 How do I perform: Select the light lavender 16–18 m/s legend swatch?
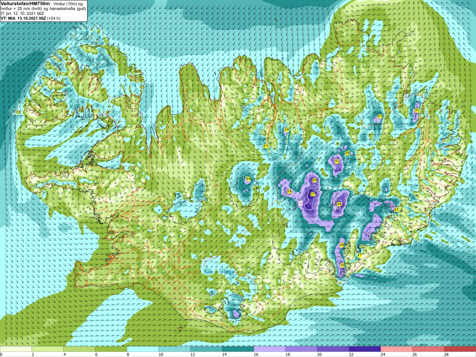pyautogui.click(x=270, y=349)
